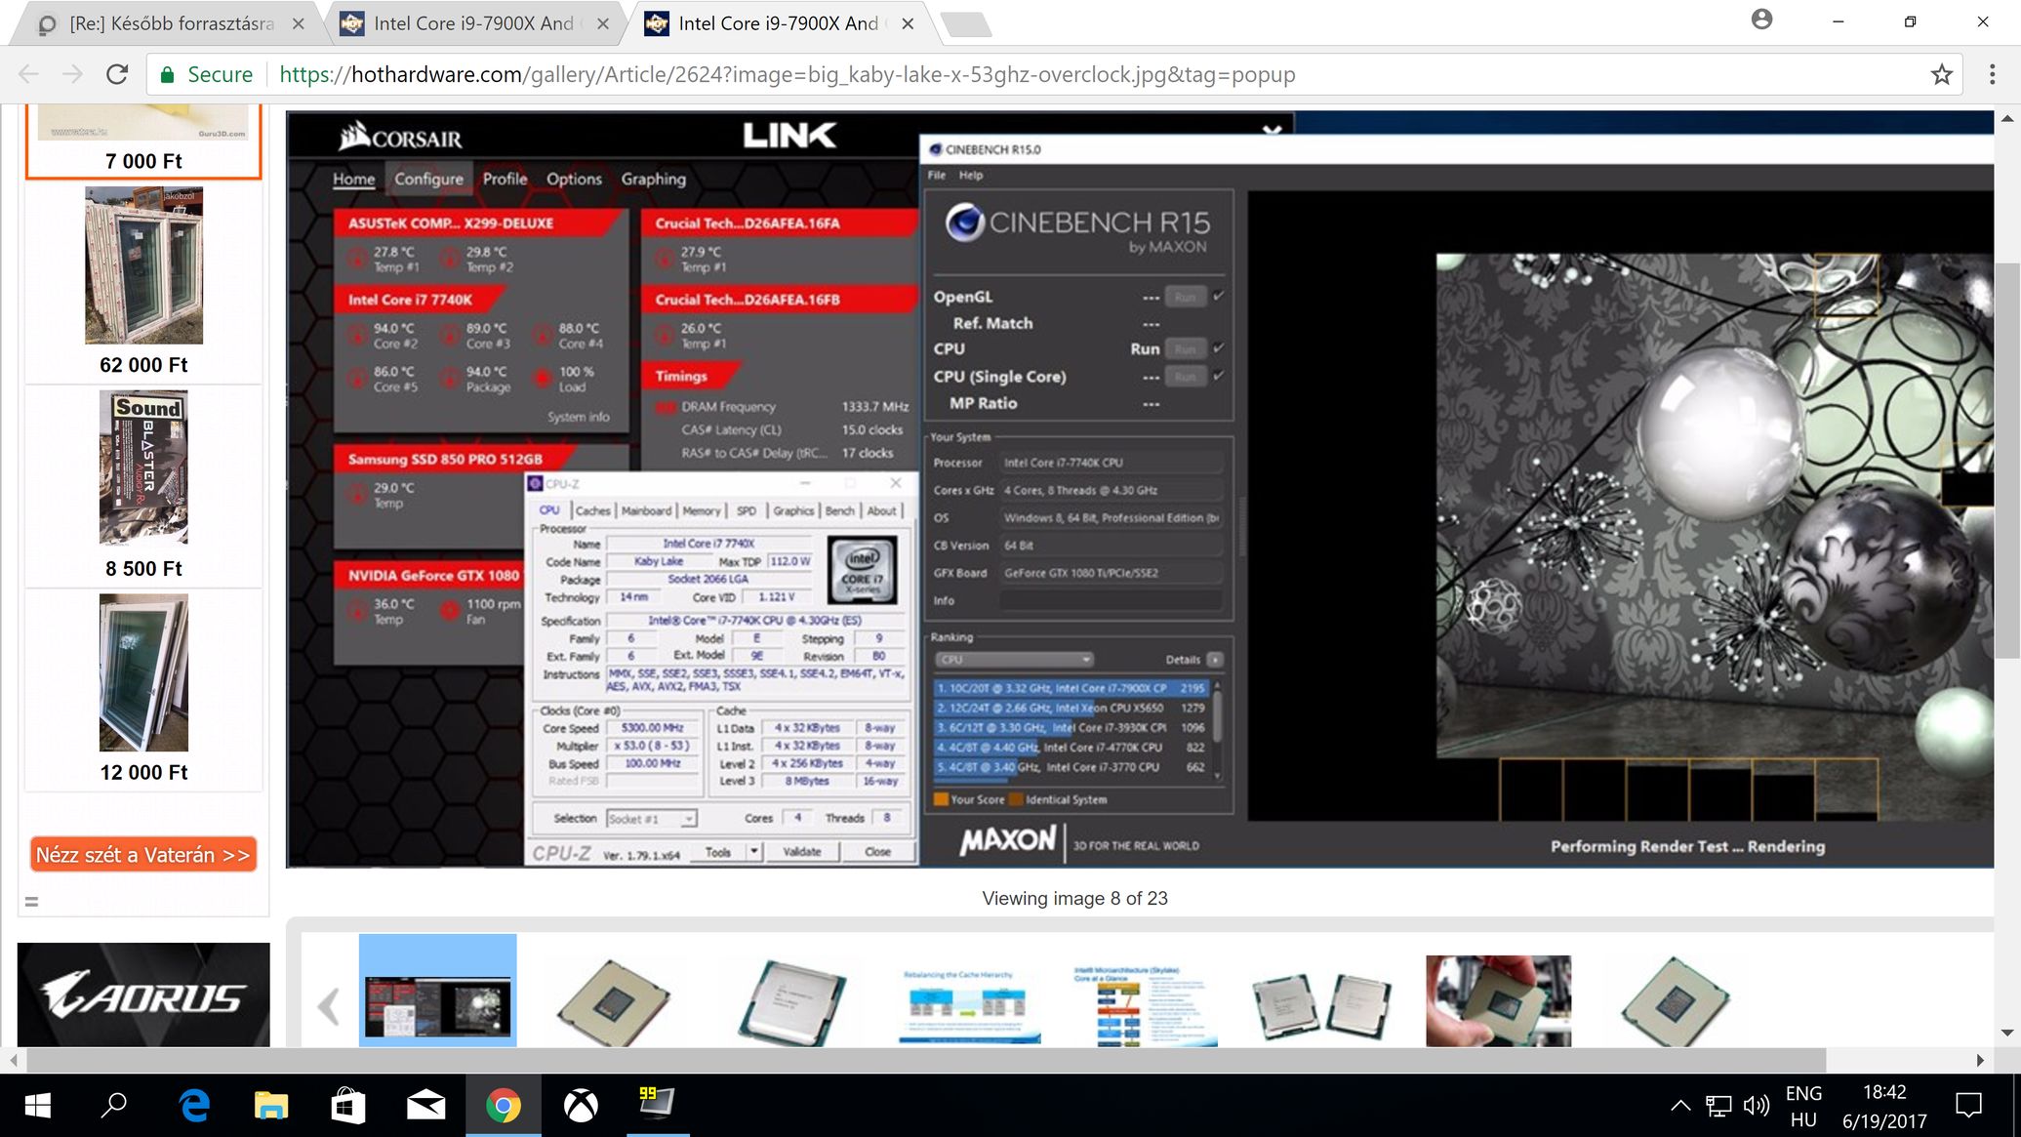Open the volume control tray icon
This screenshot has width=2021, height=1137.
click(x=1756, y=1106)
